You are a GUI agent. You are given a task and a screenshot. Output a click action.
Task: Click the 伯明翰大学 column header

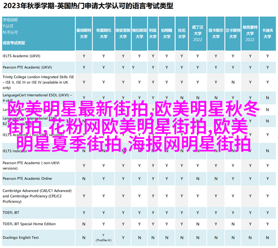167,33
